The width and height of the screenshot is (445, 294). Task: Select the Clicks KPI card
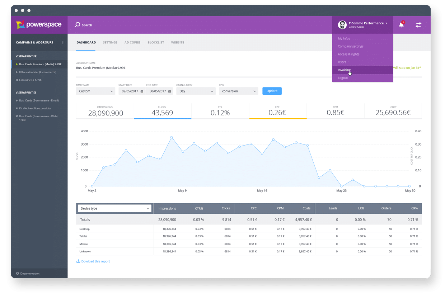point(163,111)
